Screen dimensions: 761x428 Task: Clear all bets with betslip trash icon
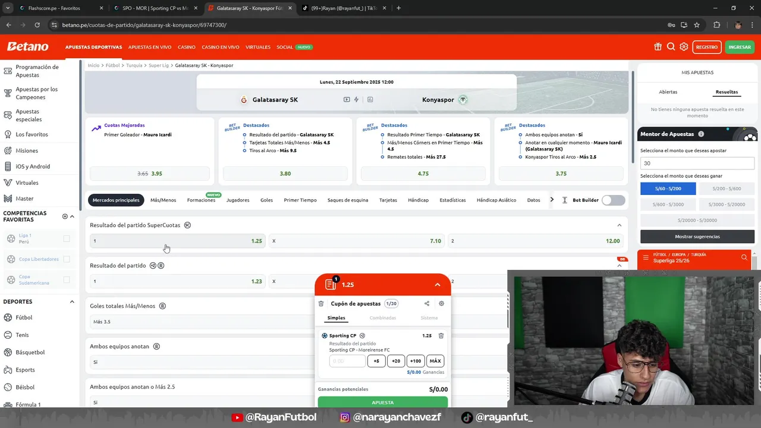click(x=321, y=304)
